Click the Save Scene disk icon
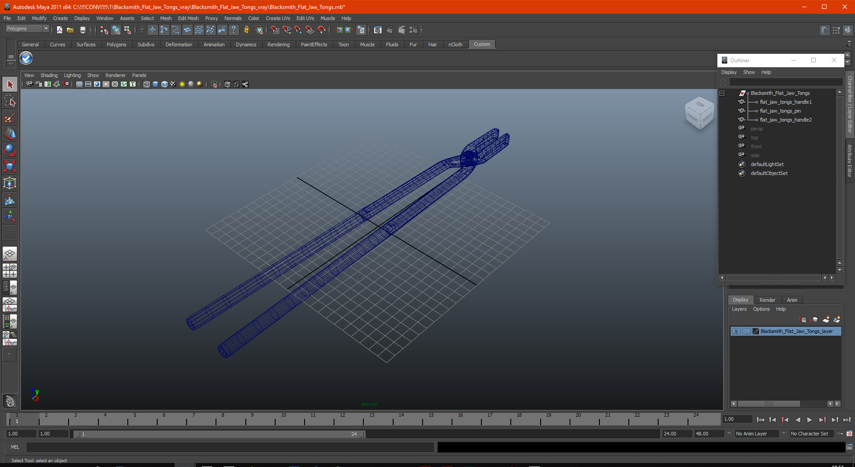 pyautogui.click(x=82, y=30)
